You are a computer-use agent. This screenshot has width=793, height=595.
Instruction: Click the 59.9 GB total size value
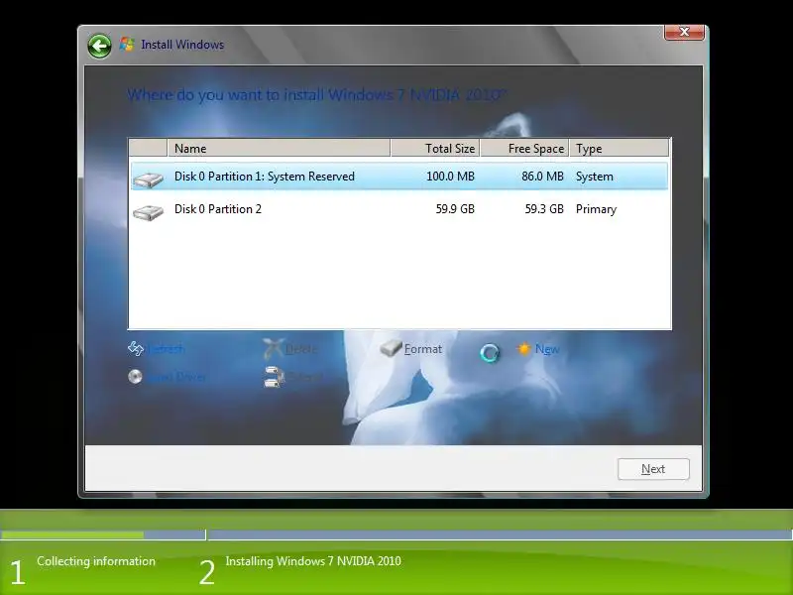pyautogui.click(x=455, y=209)
